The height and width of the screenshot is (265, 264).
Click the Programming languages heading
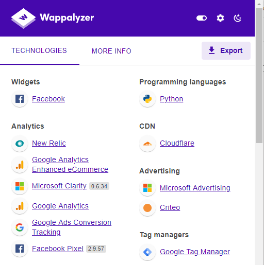183,82
